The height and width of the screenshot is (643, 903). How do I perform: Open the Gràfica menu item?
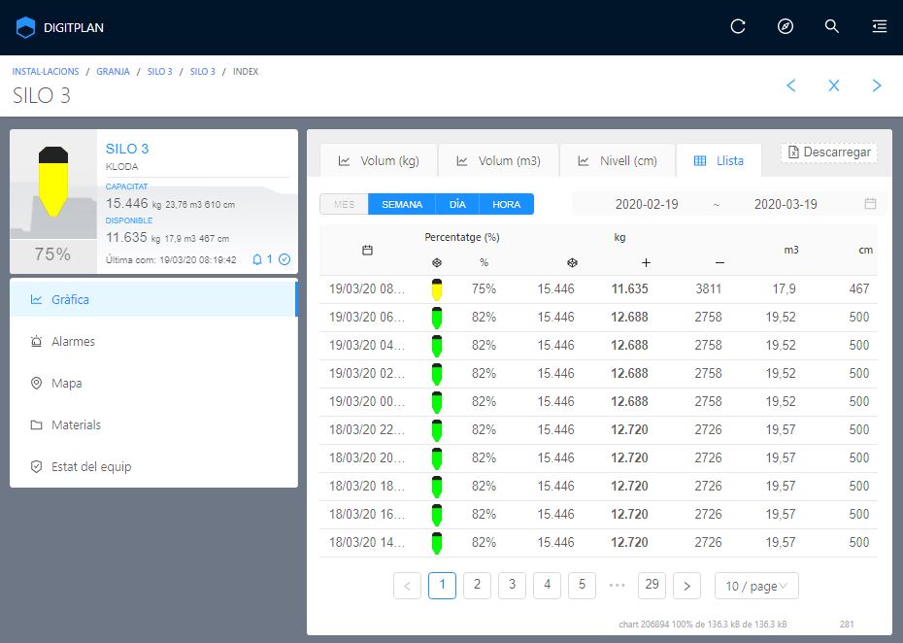pyautogui.click(x=153, y=299)
